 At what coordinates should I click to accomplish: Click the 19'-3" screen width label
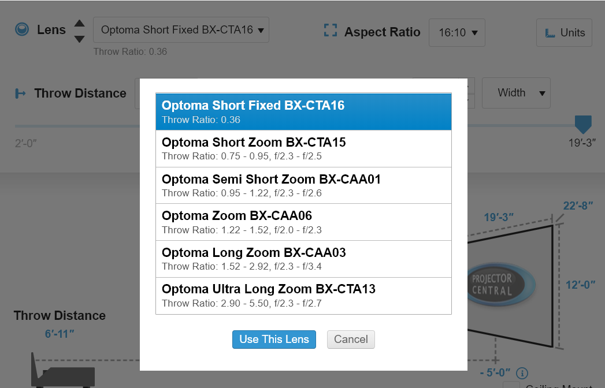point(499,217)
